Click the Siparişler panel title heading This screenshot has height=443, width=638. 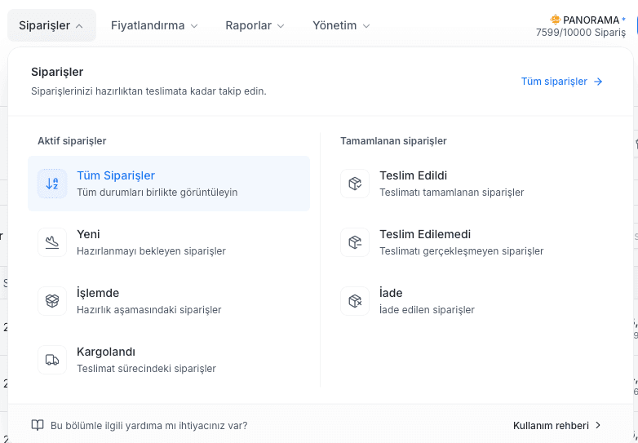tap(57, 72)
